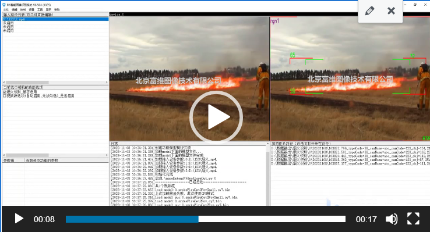Click the pencil edit icon at top right
Screen dimensions: 430x232
coord(369,10)
